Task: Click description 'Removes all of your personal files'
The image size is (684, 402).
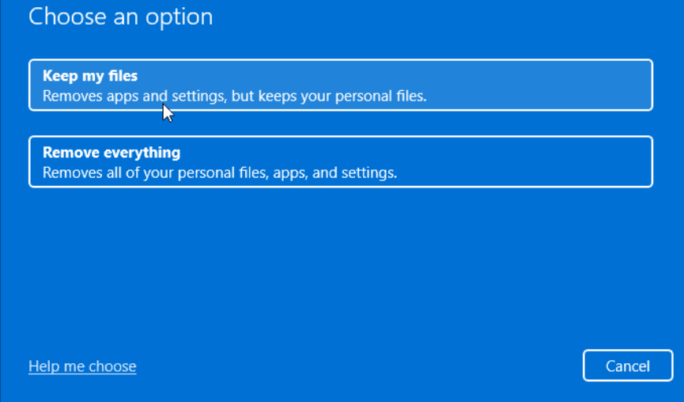Action: pos(219,172)
